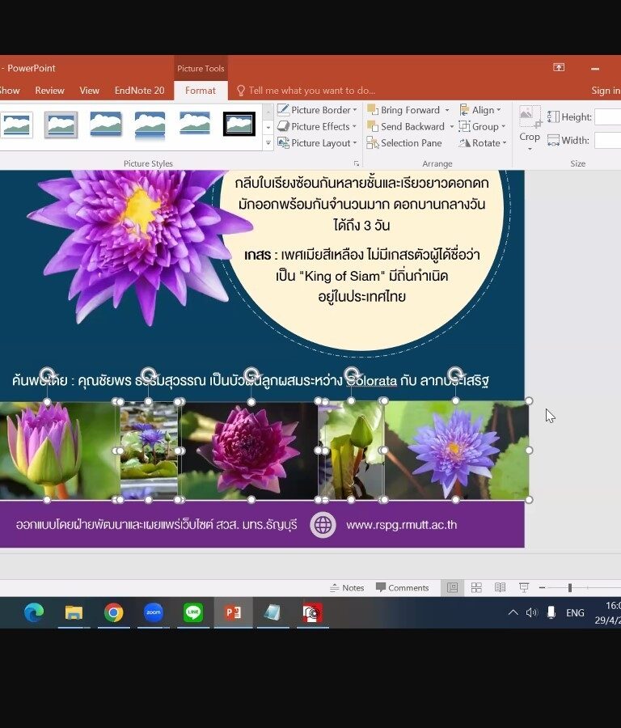This screenshot has width=621, height=728.
Task: Expand the Crop dropdown arrow
Action: [530, 149]
